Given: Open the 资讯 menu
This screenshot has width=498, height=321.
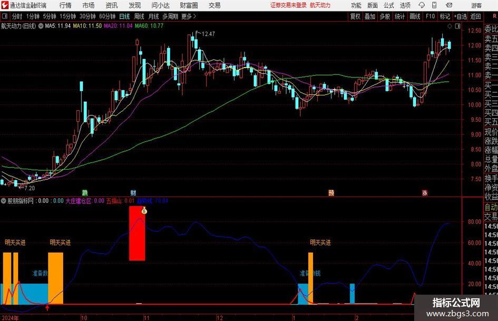Looking at the screenshot, I should pos(112,5).
